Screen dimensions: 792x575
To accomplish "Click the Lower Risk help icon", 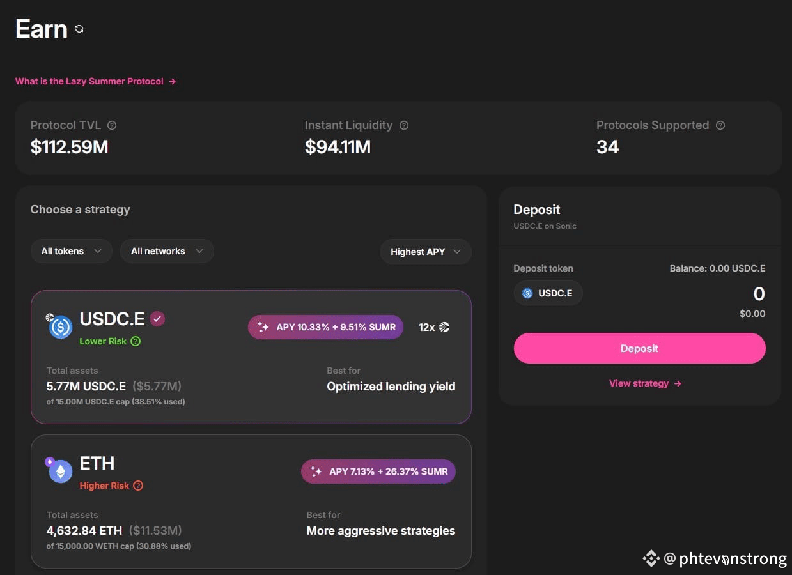I will click(x=136, y=341).
